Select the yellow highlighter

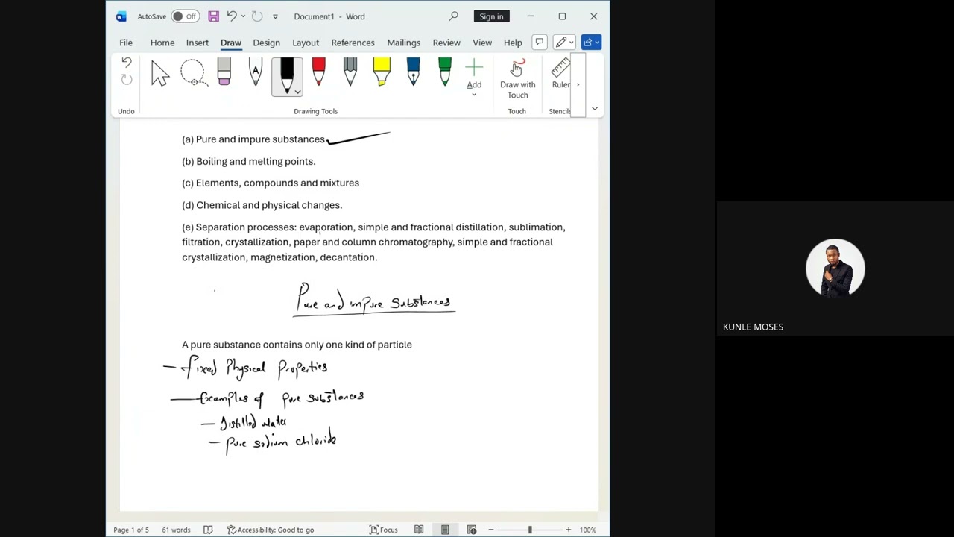382,72
